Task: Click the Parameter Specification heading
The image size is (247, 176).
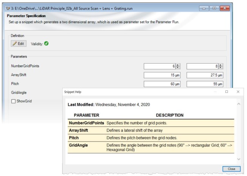Action: tap(26, 16)
